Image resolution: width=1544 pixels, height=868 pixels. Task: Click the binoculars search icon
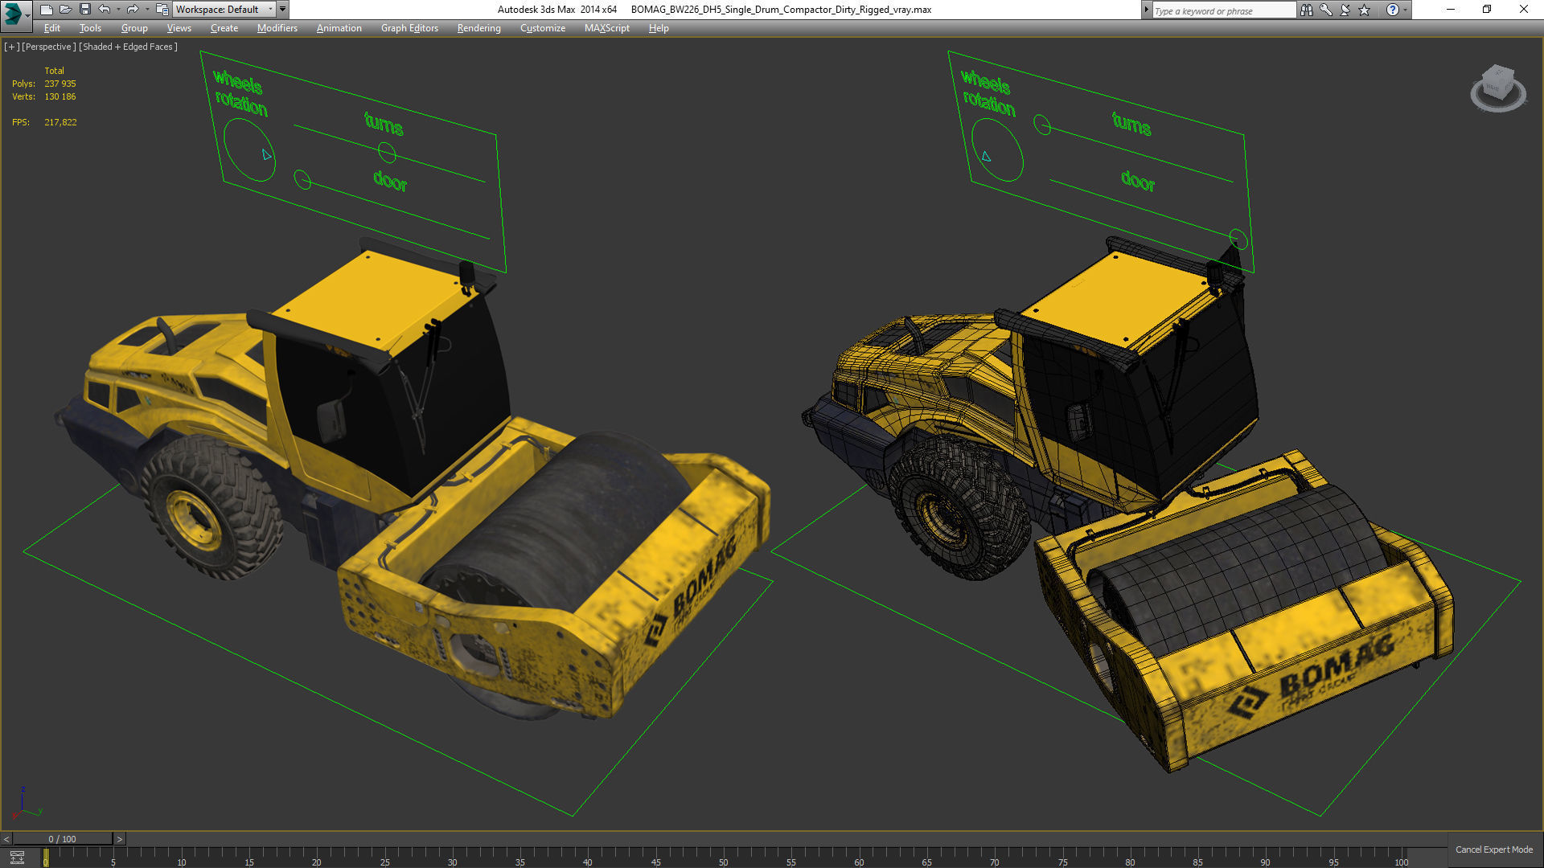point(1306,10)
